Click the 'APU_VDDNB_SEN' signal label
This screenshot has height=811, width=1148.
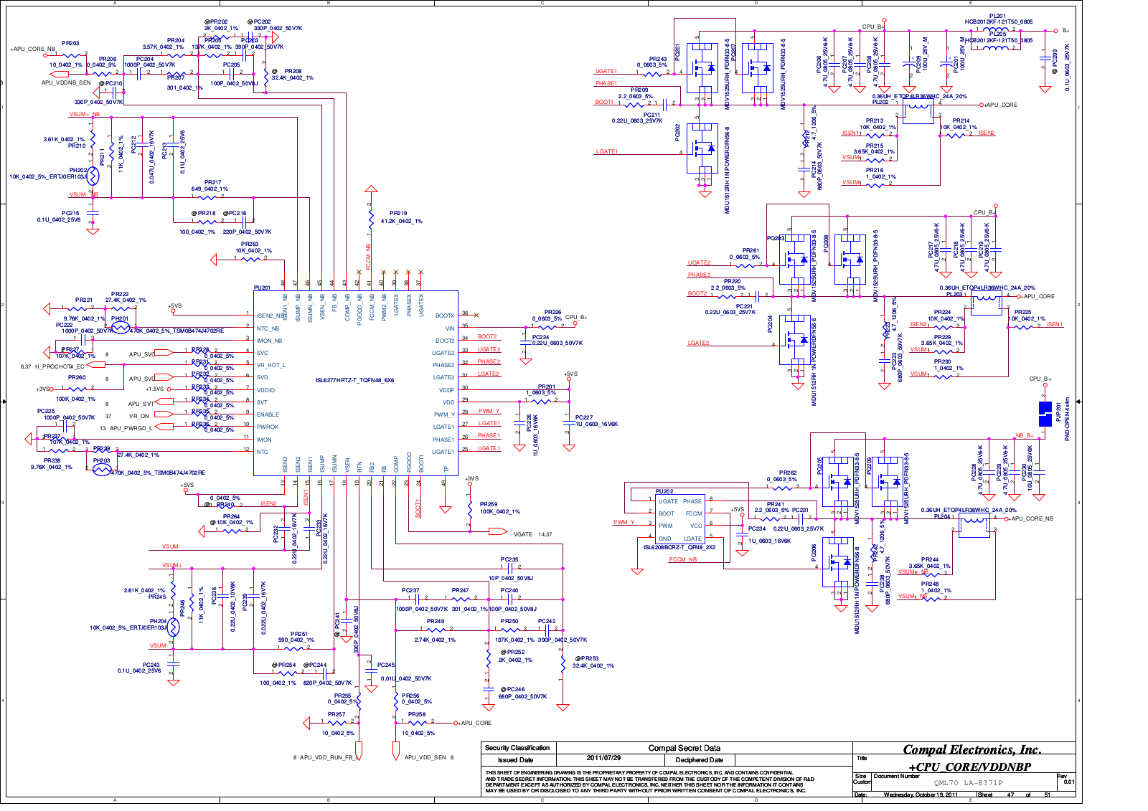(66, 82)
